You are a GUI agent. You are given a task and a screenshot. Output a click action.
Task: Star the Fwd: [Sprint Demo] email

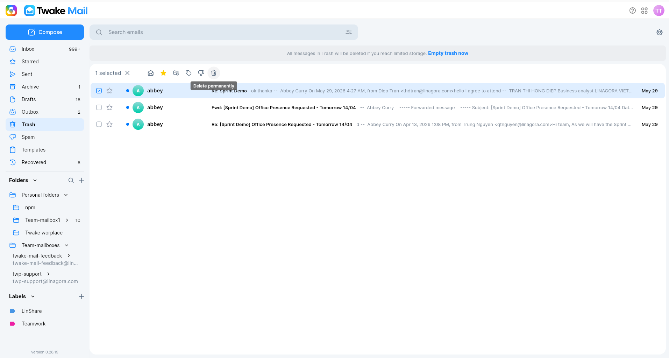pyautogui.click(x=109, y=107)
